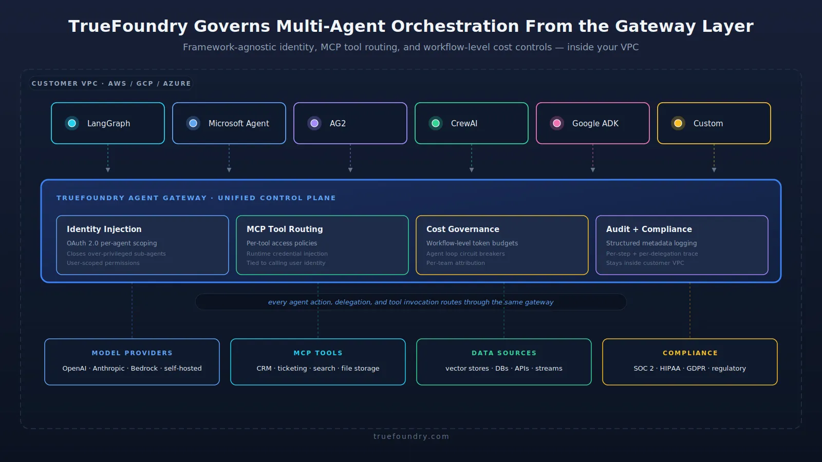This screenshot has width=822, height=462.
Task: Select the LangGraph framework card
Action: click(108, 123)
